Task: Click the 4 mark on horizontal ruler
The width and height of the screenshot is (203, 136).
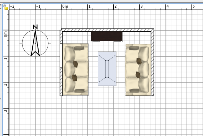Action: point(168,6)
